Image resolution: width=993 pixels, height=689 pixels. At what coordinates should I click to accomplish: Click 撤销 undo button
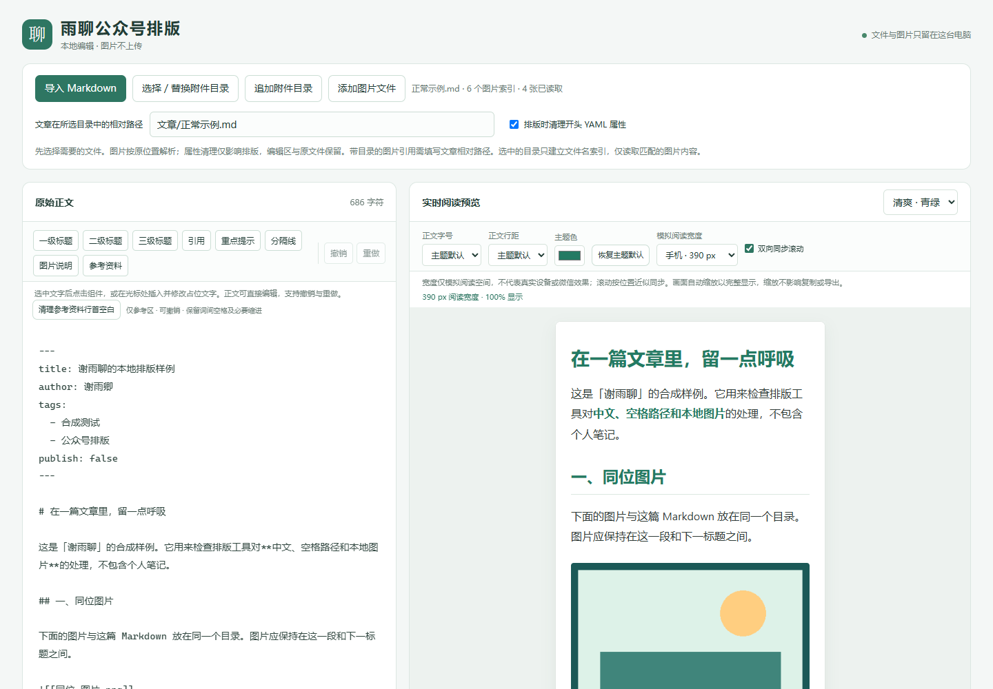tap(339, 254)
